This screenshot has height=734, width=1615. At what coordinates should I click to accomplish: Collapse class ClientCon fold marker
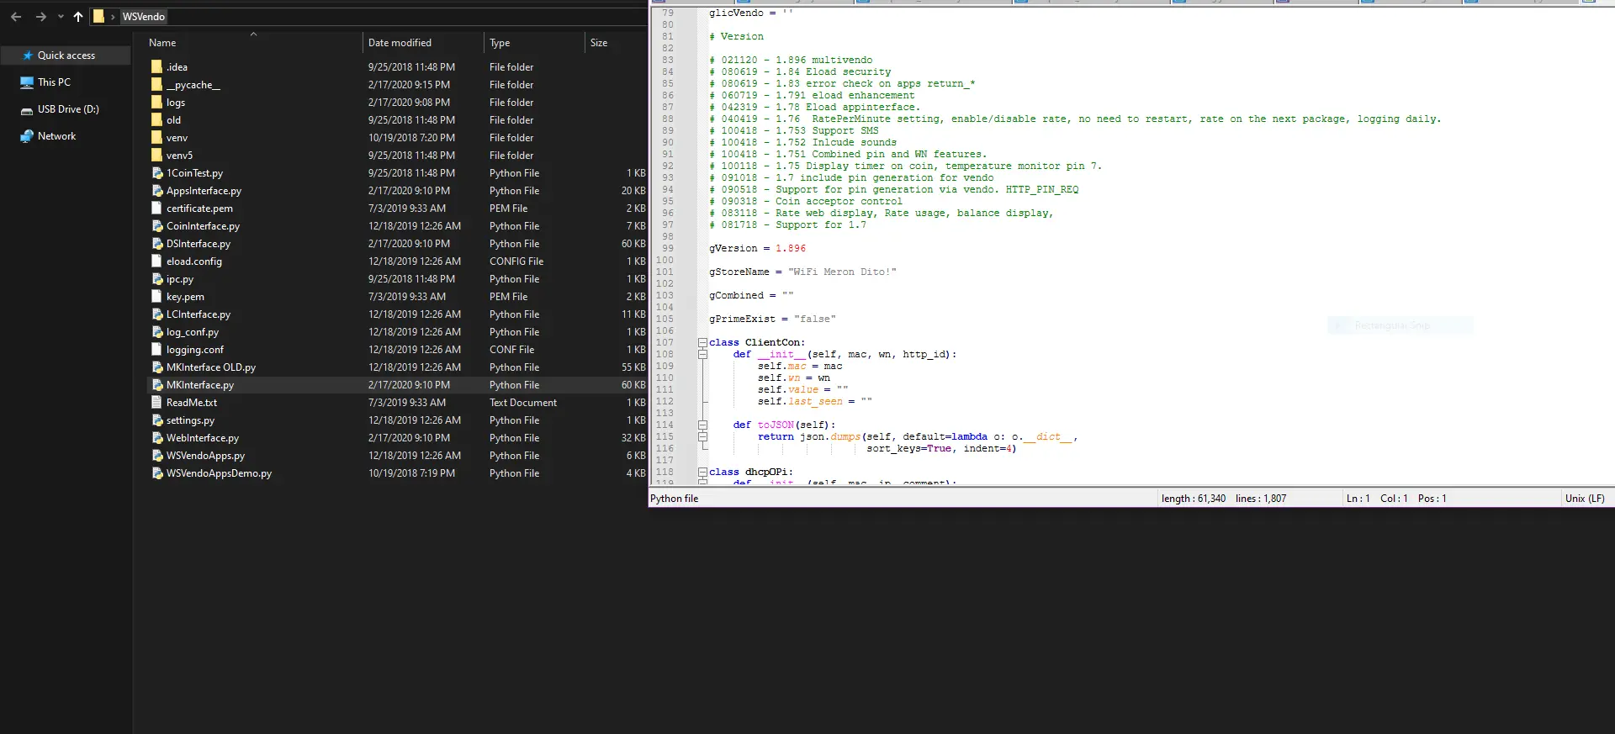702,342
